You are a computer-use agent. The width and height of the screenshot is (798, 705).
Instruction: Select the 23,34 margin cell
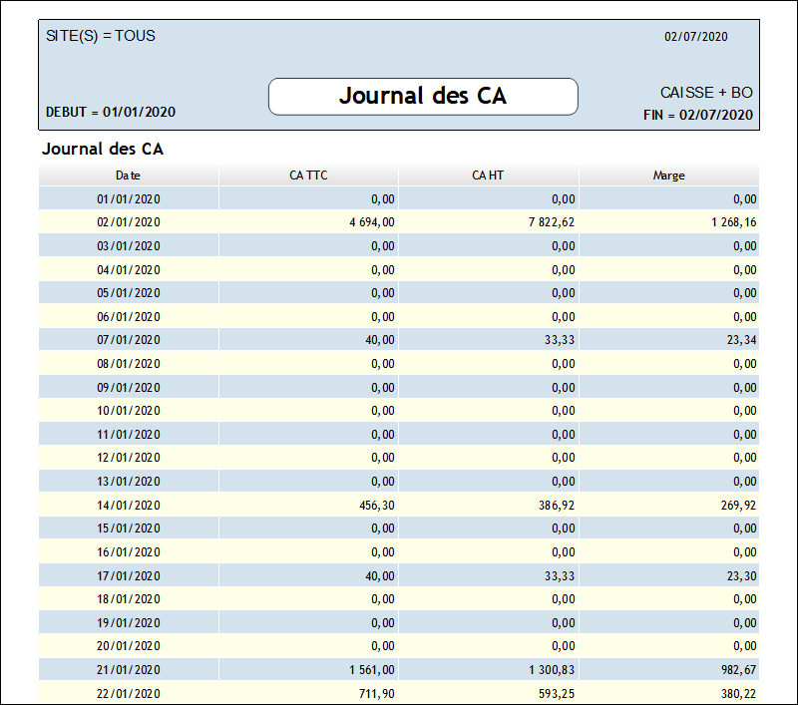739,340
